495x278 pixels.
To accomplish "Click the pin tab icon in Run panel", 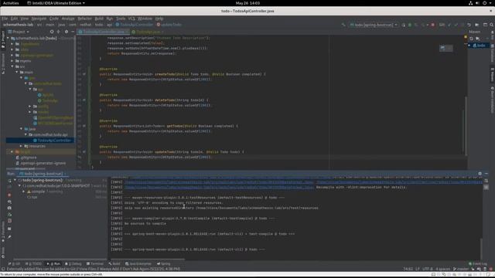I will coord(9,237).
